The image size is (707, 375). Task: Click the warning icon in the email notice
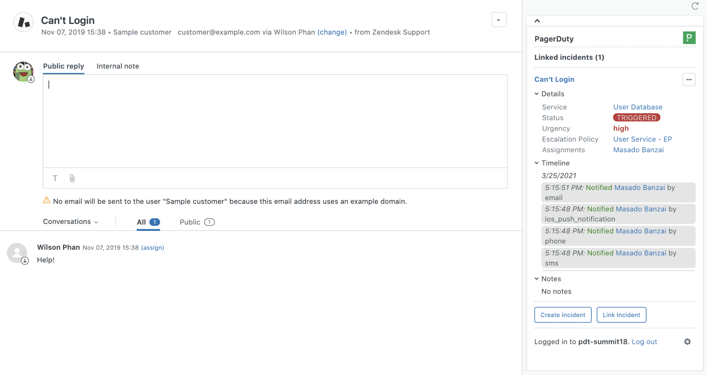click(x=47, y=201)
